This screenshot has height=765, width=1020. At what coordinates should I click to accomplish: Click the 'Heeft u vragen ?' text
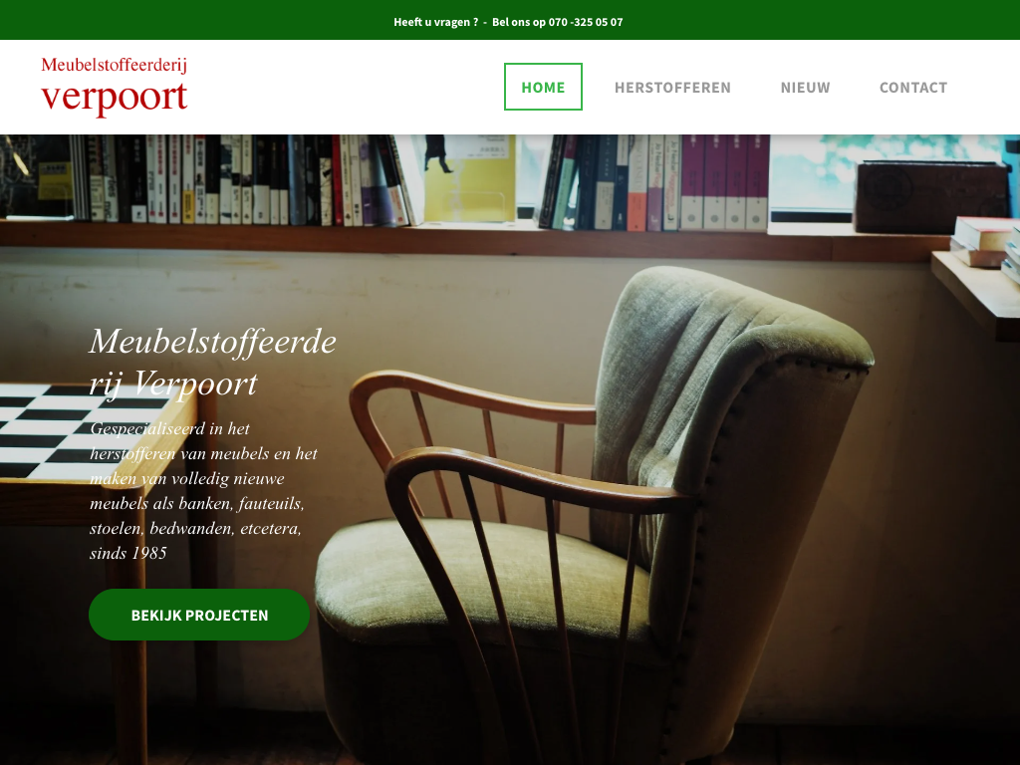[x=436, y=22]
